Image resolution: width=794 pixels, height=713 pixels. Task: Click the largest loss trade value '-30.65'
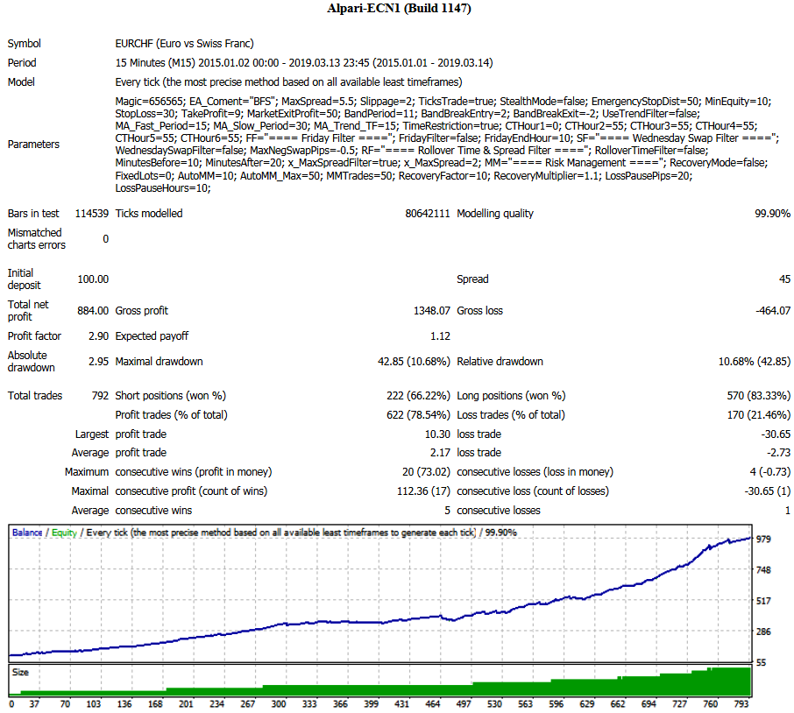pos(776,434)
